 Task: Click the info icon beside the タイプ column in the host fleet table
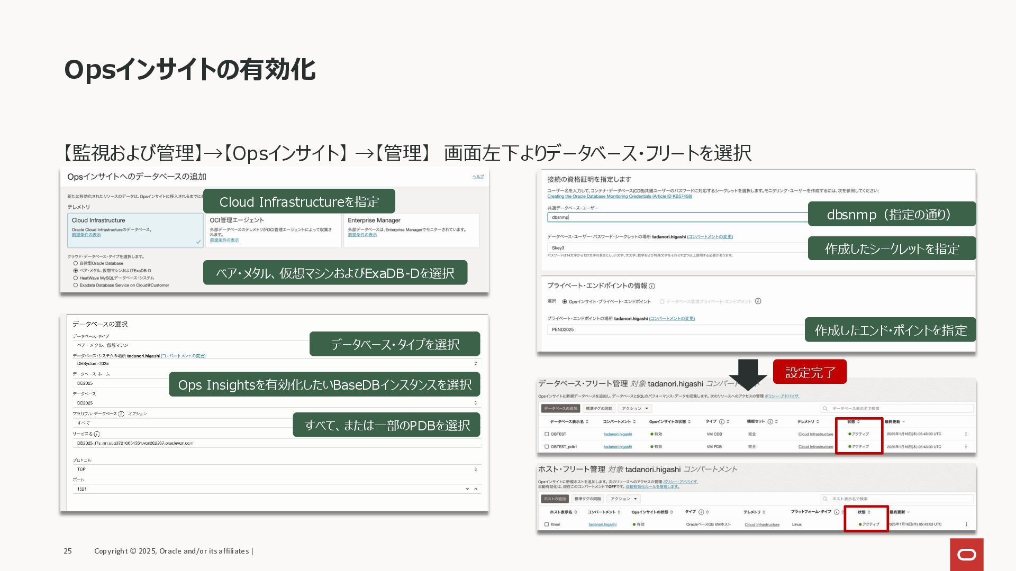click(x=701, y=512)
